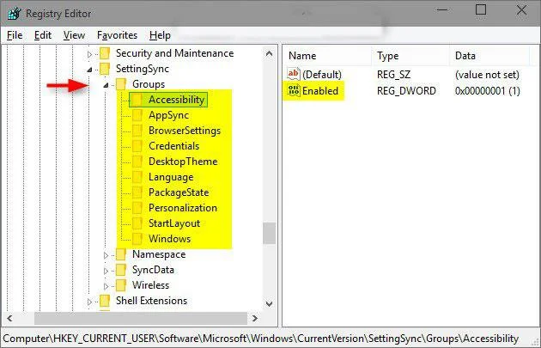541x348 pixels.
Task: Select the Credentials key label
Action: 173,146
